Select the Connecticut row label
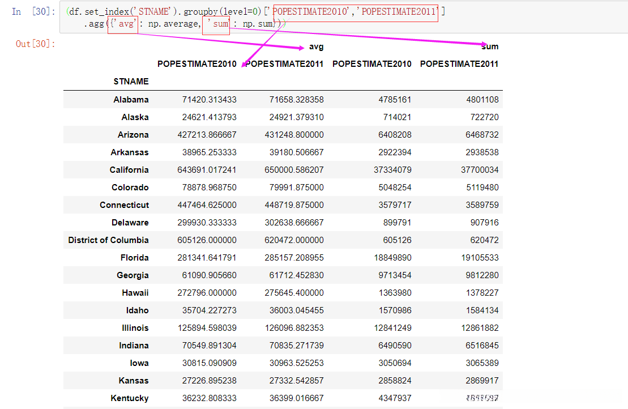628x409 pixels. pos(124,205)
